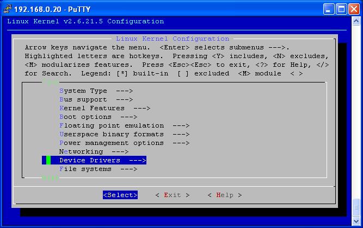Open the System Type submenu

[96, 91]
